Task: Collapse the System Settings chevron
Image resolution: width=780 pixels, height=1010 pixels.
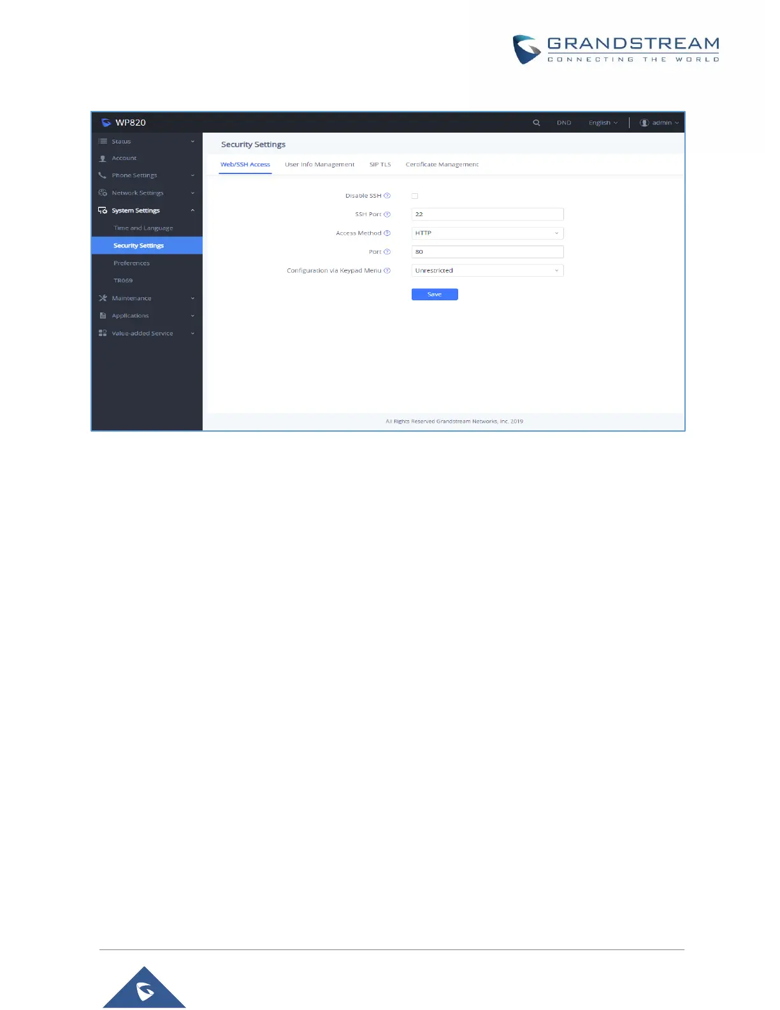Action: click(192, 210)
